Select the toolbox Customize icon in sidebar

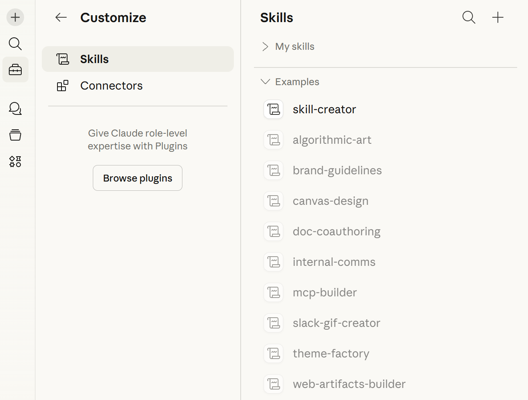point(15,69)
